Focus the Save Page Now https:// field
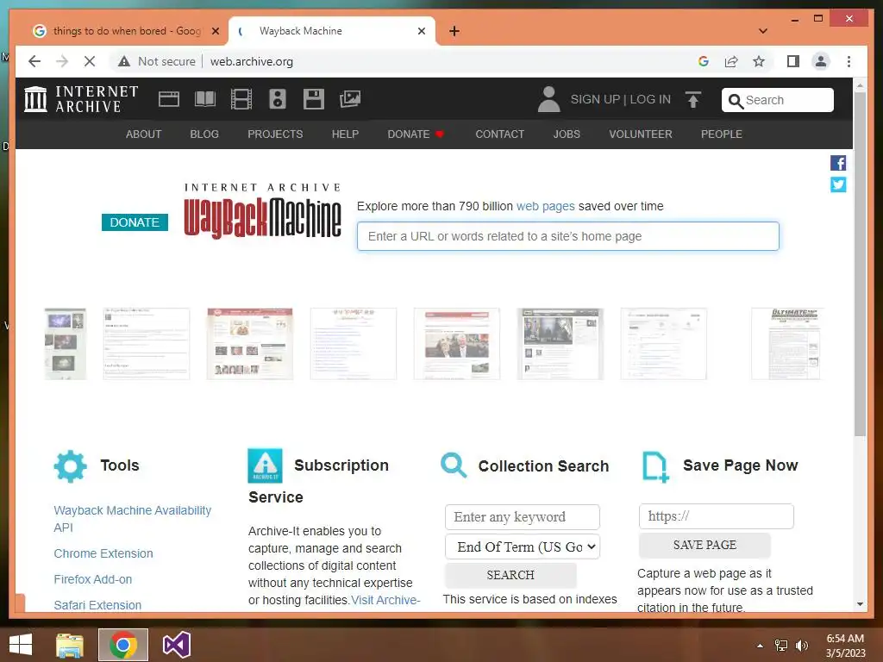Viewport: 883px width, 662px height. pos(717,516)
